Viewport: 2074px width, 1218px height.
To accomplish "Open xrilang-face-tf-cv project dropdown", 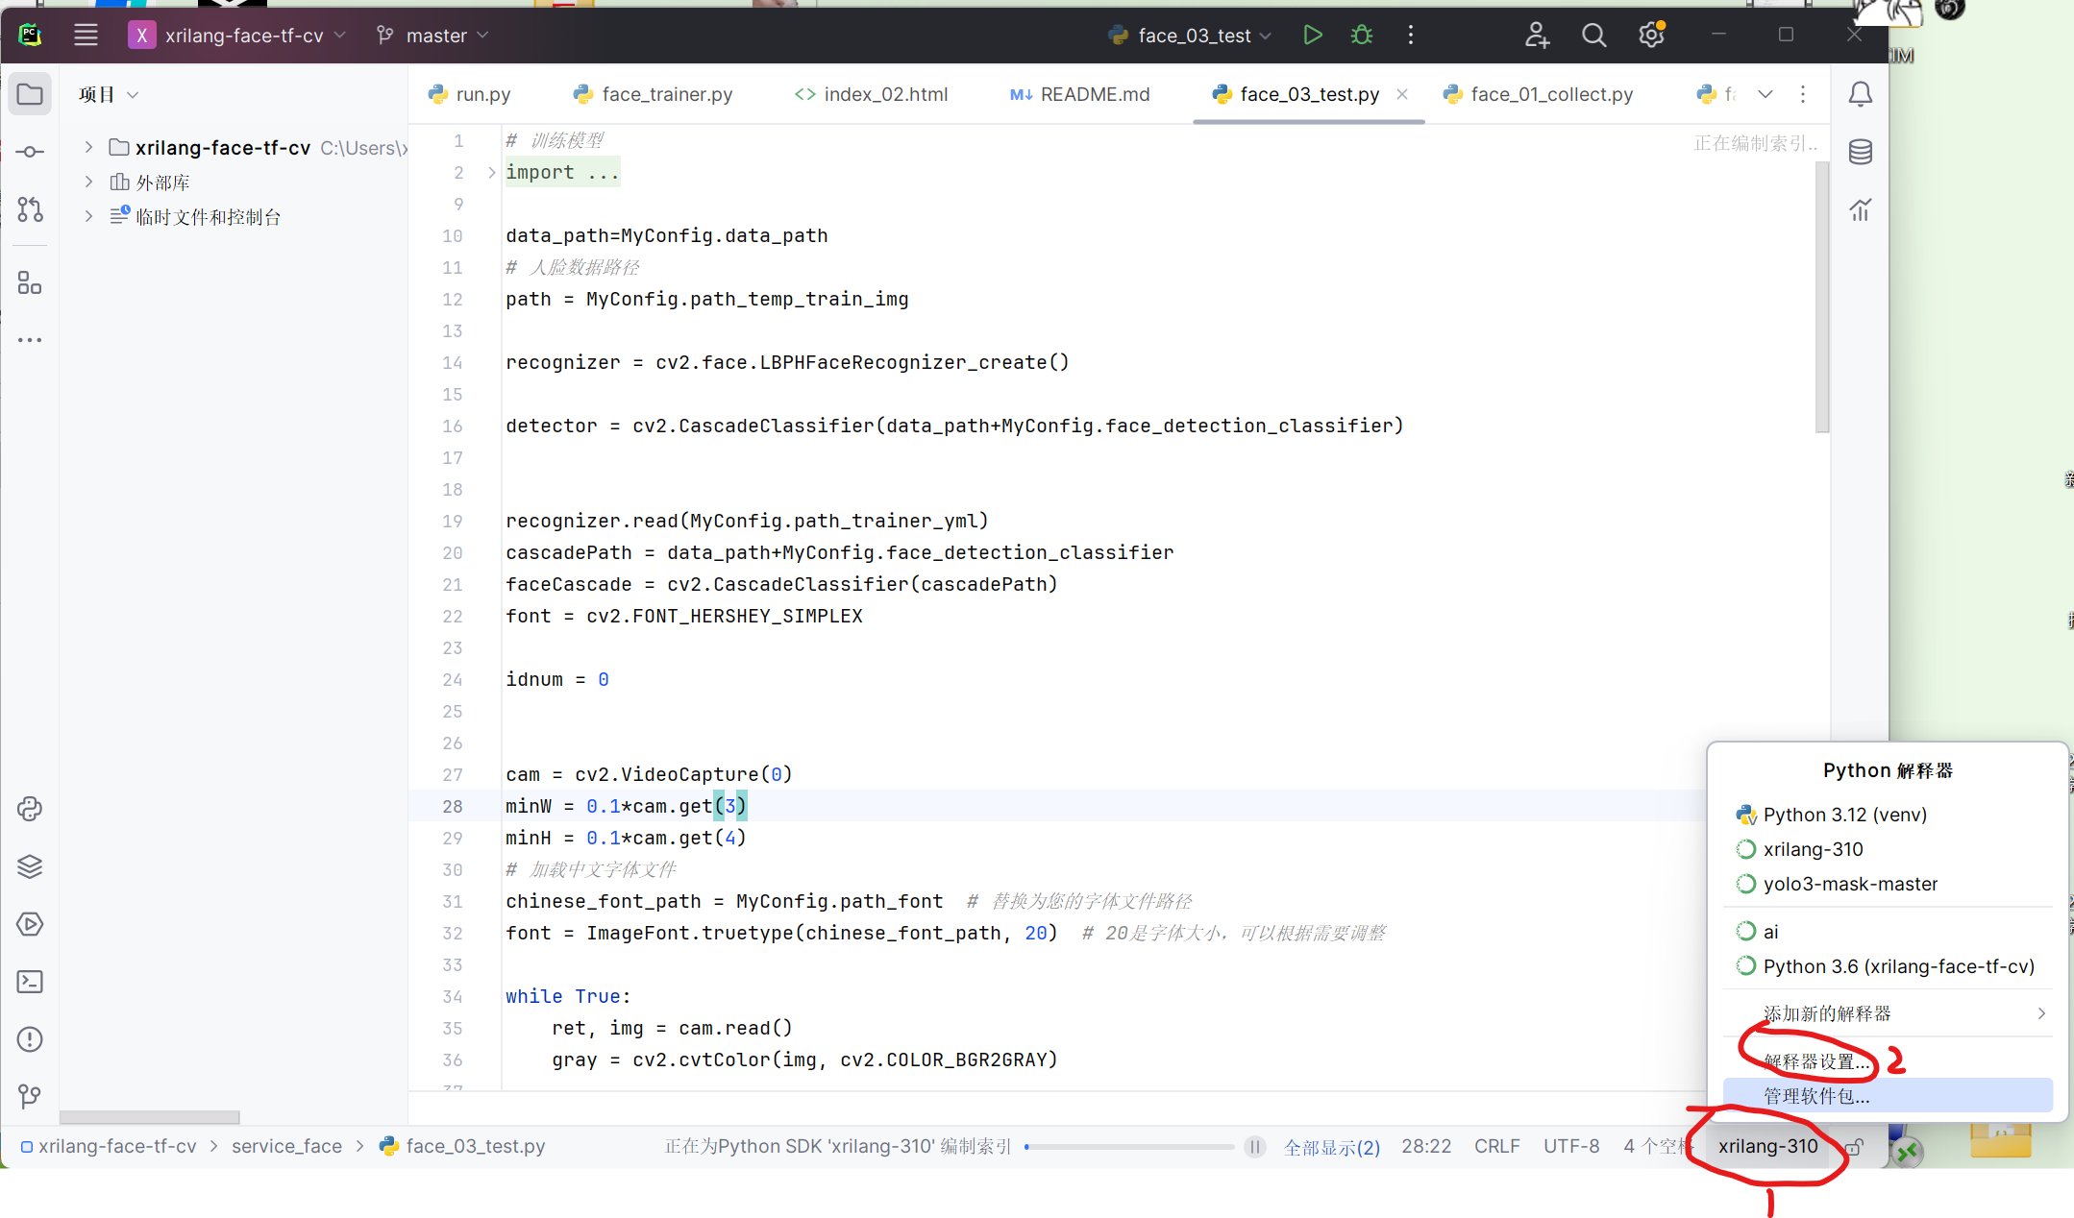I will (x=237, y=36).
